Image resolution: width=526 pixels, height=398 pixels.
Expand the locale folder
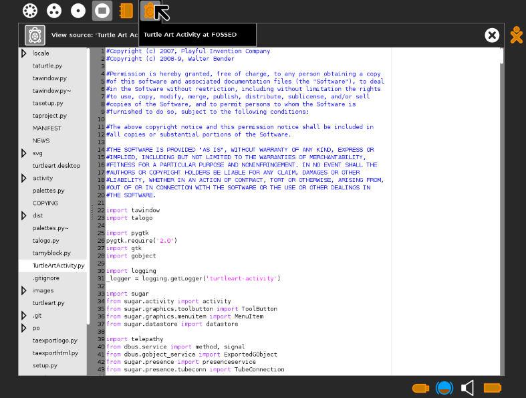pyautogui.click(x=24, y=53)
